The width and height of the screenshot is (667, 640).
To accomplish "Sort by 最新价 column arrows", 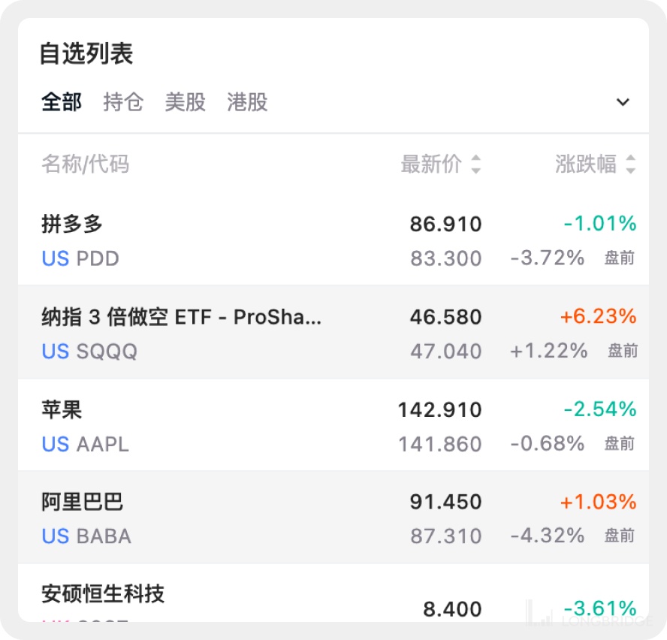I will pos(475,164).
